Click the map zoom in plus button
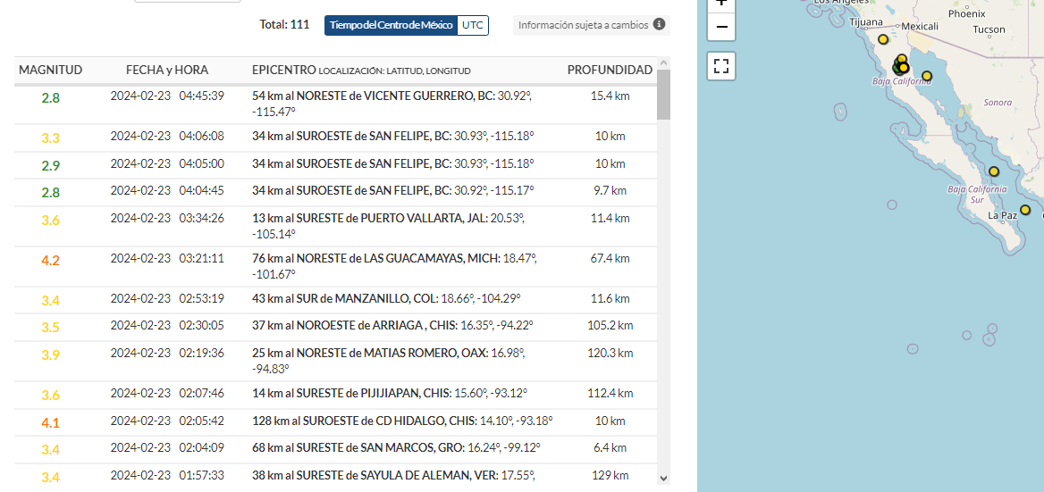 pyautogui.click(x=721, y=4)
